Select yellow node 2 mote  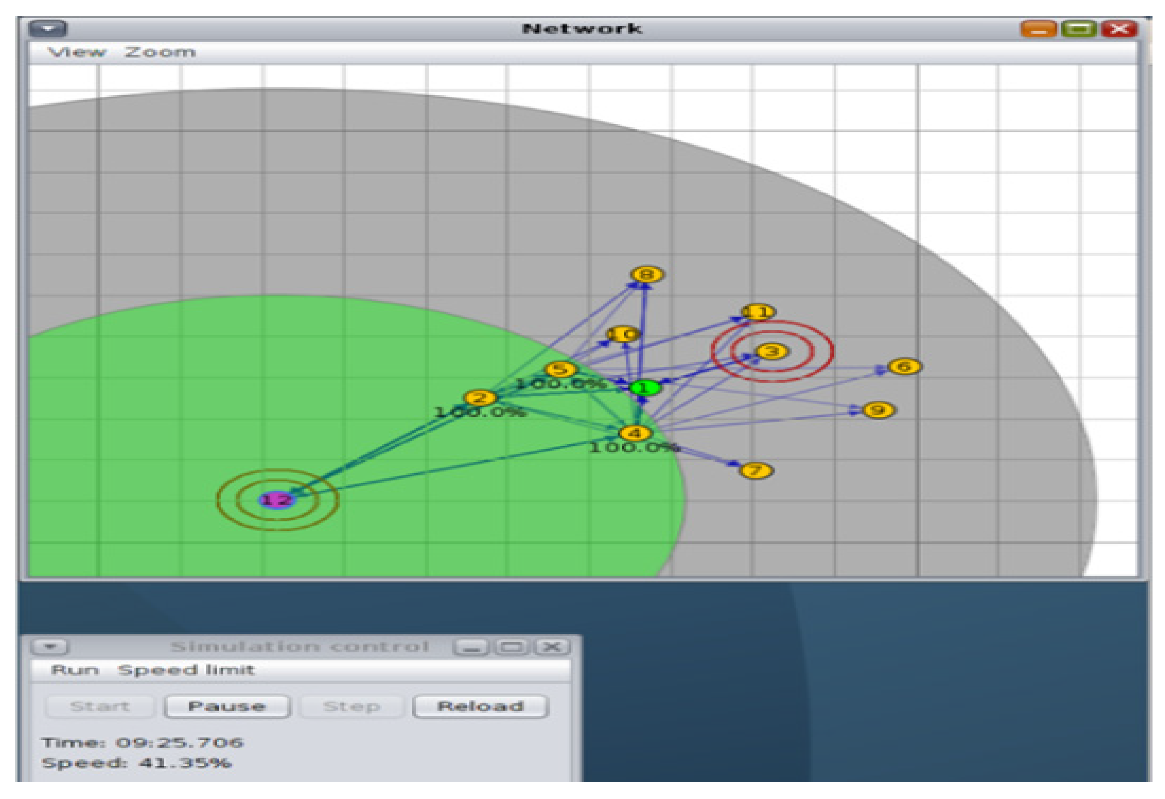pyautogui.click(x=480, y=398)
